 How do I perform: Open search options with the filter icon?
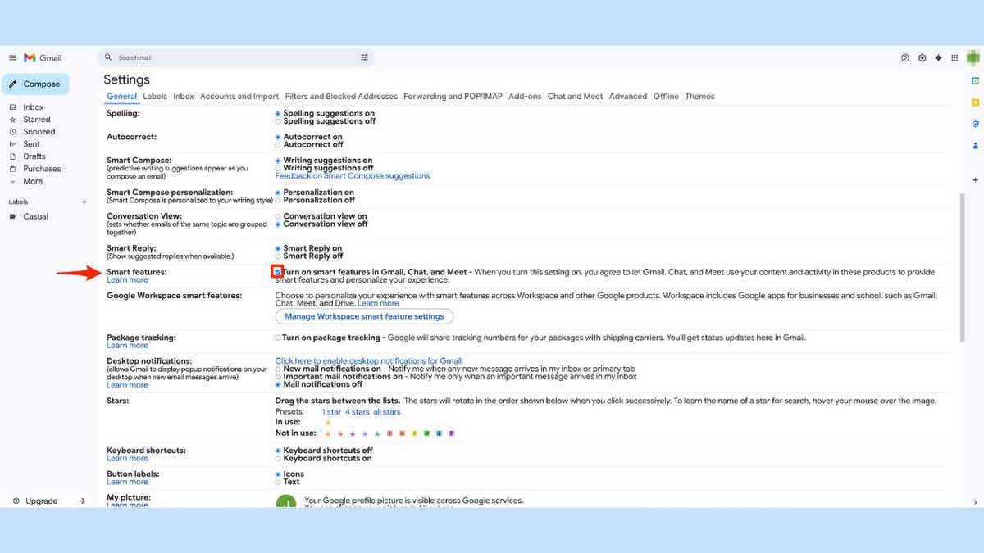364,57
